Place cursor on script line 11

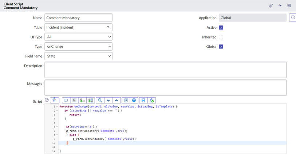[x=172, y=147]
